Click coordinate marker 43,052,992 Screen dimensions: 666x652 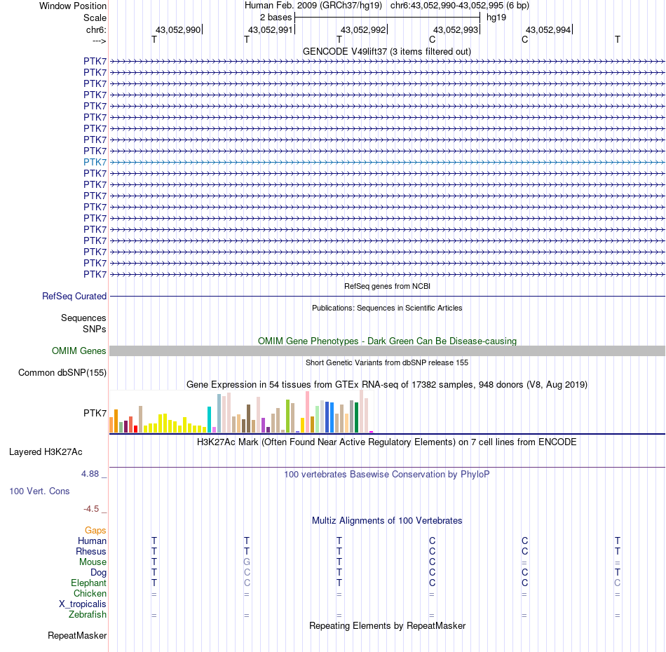click(363, 29)
